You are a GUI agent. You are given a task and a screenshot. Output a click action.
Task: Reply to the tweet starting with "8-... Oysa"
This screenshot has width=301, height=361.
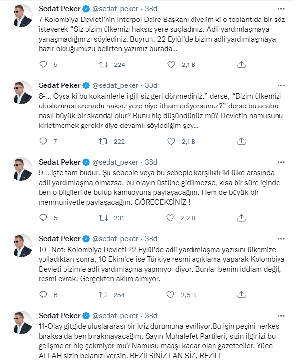pyautogui.click(x=43, y=142)
